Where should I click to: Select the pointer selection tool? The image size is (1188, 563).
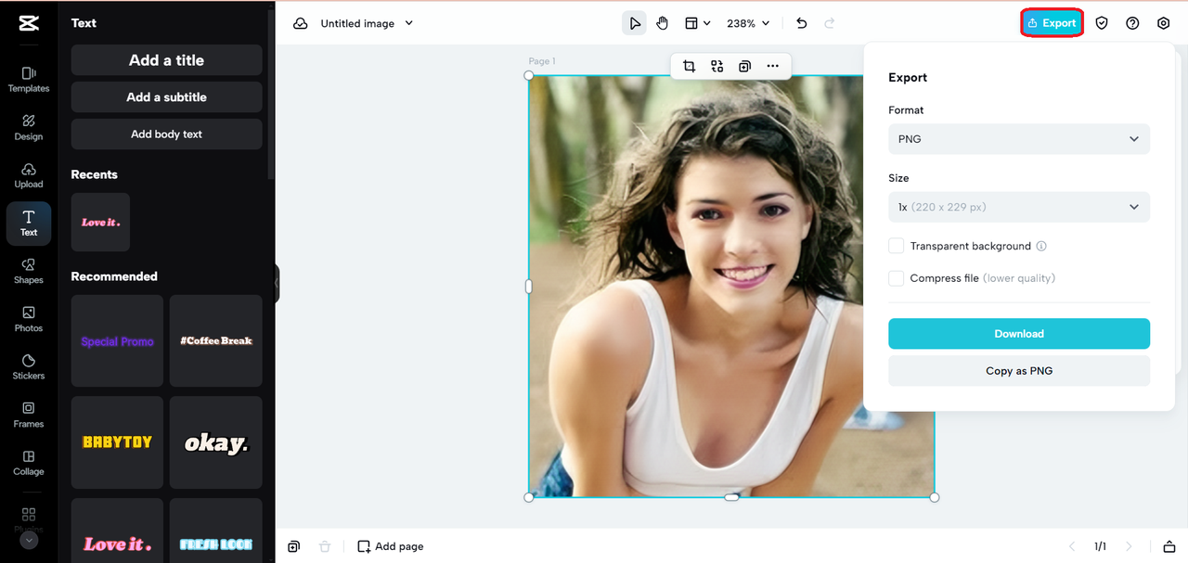634,23
